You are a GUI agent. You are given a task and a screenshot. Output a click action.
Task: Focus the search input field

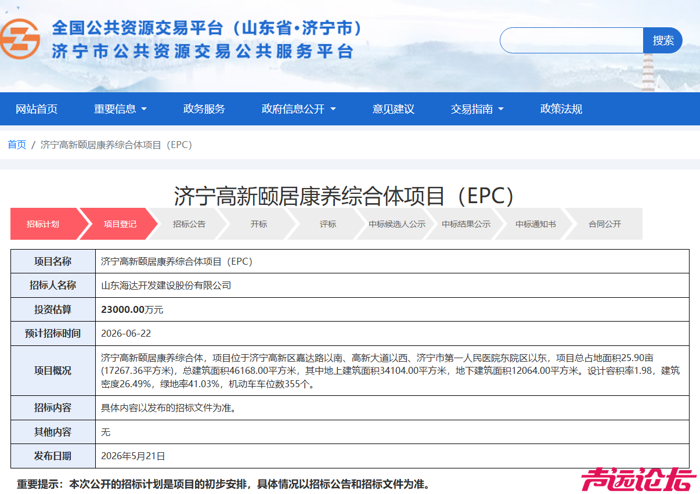[572, 41]
